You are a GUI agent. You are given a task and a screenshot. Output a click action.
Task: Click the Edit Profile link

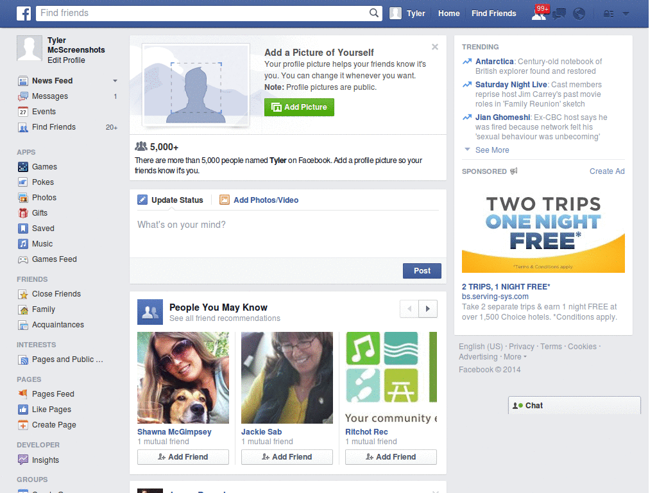coord(66,60)
